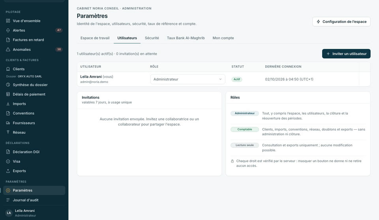This screenshot has width=379, height=220.
Task: Click the Synthèse du dossier chart icon
Action: (8, 85)
